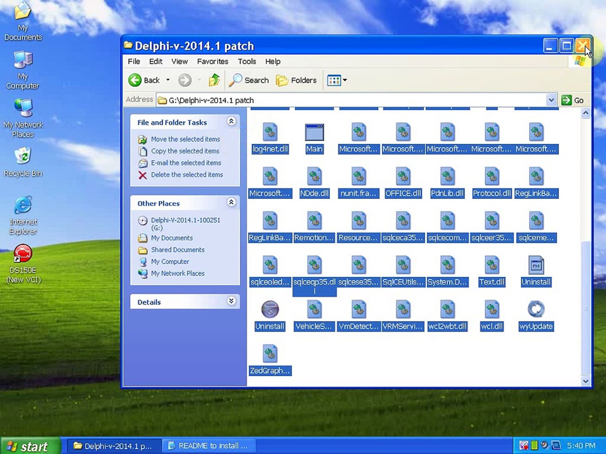Select the Text.dll file
606x454 pixels.
pos(492,271)
